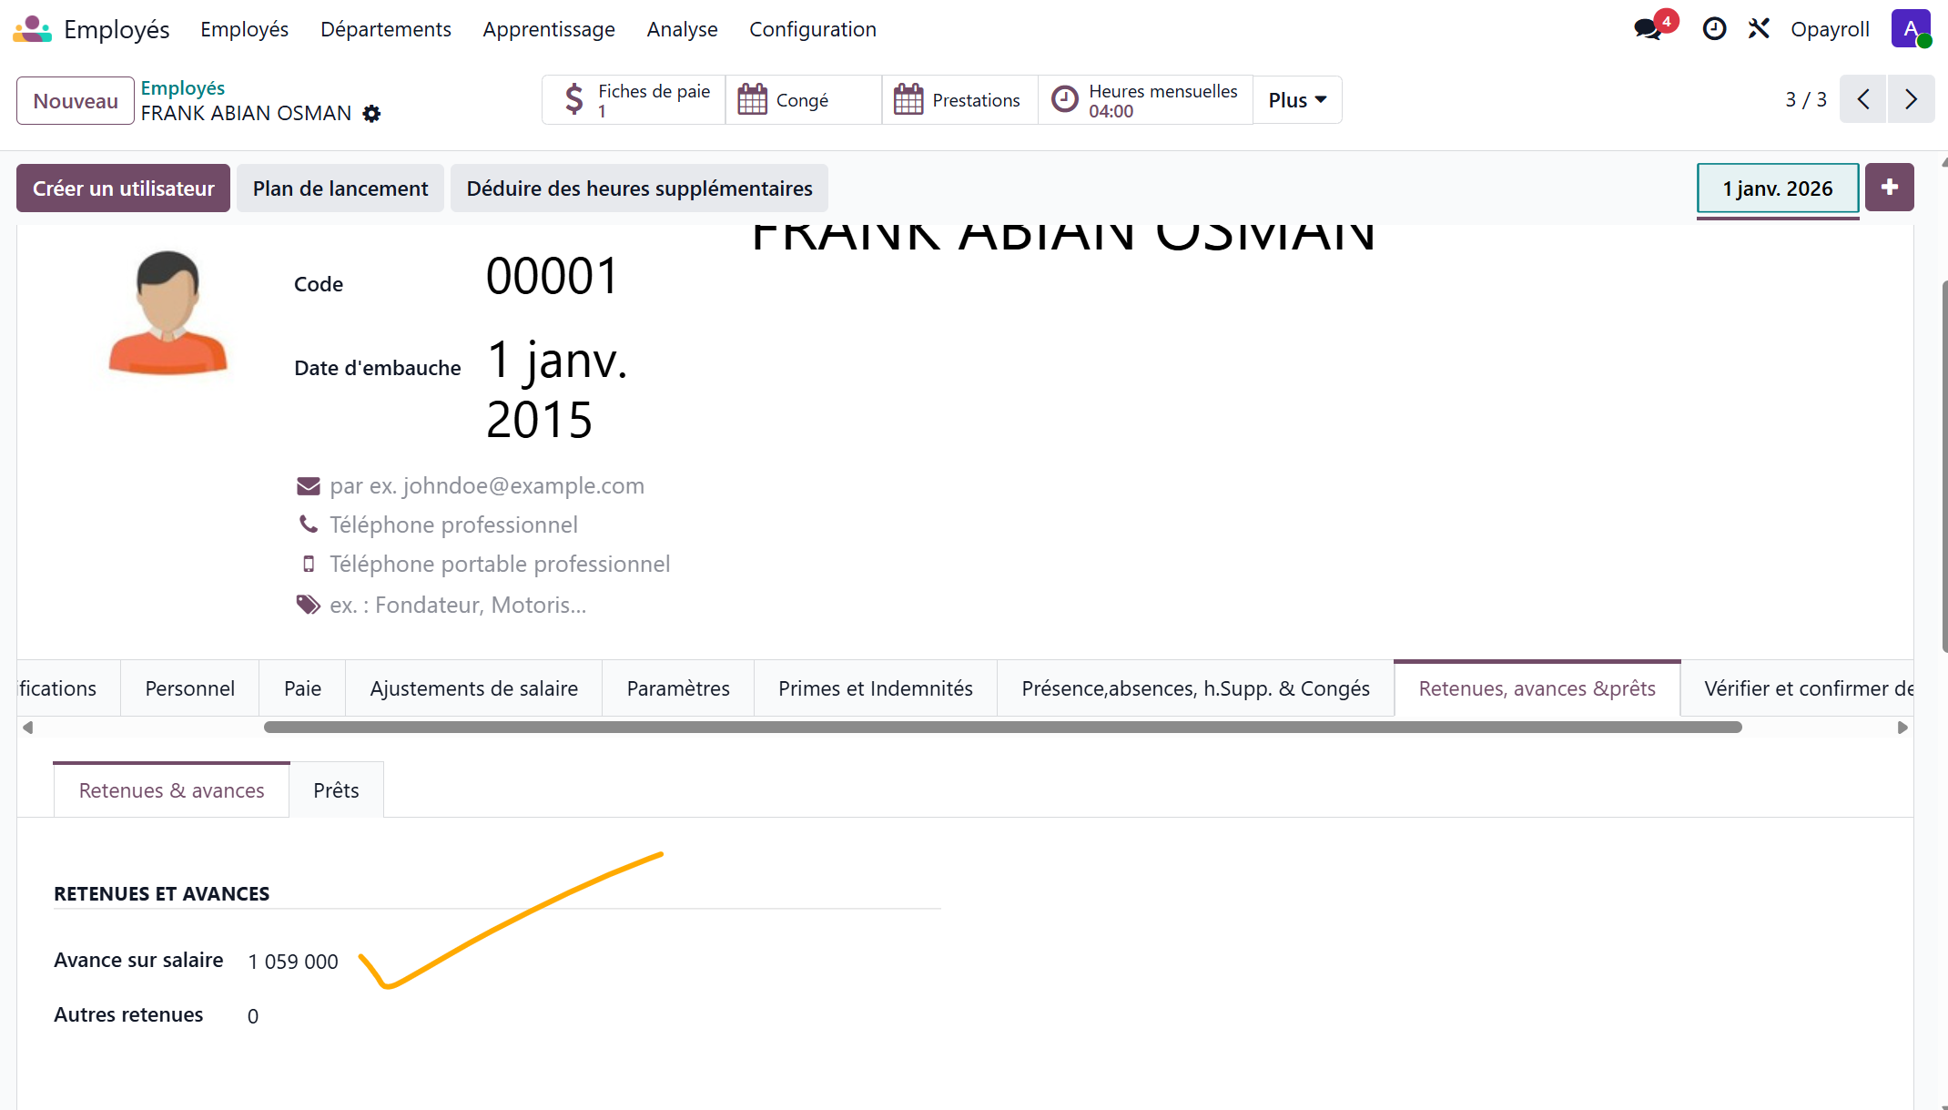Open the debug tools wrench icon
The width and height of the screenshot is (1948, 1110).
(1759, 29)
